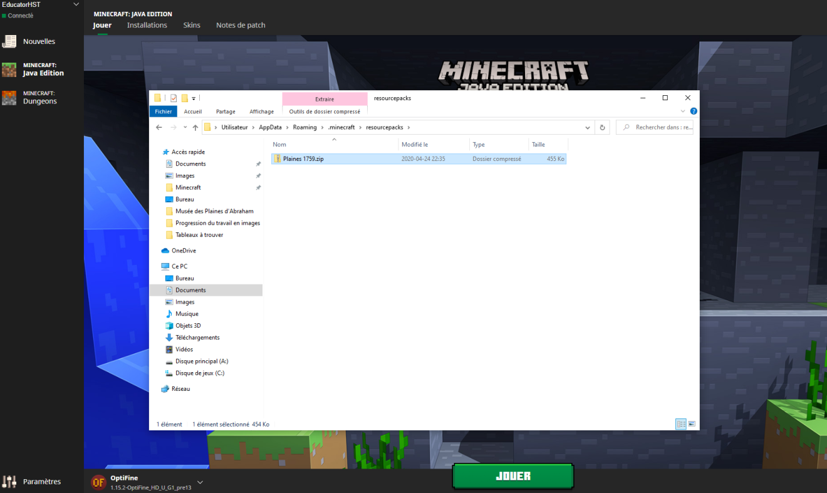Open the launcher's Notes de patch tab
This screenshot has height=493, width=827.
click(x=241, y=25)
